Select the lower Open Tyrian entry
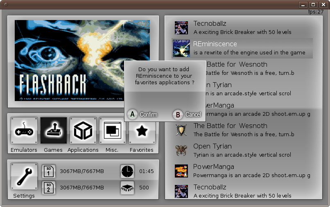The height and width of the screenshot is (207, 330). 242,150
